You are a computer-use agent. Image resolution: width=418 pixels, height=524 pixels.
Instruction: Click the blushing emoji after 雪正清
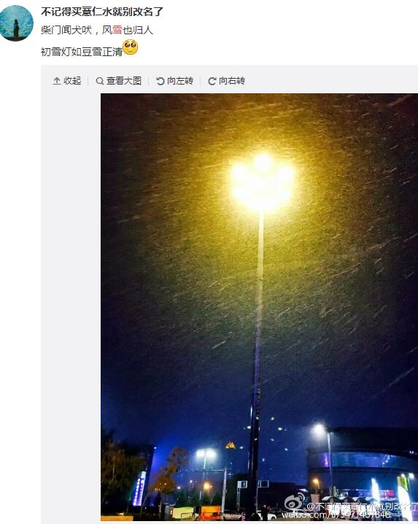click(131, 47)
